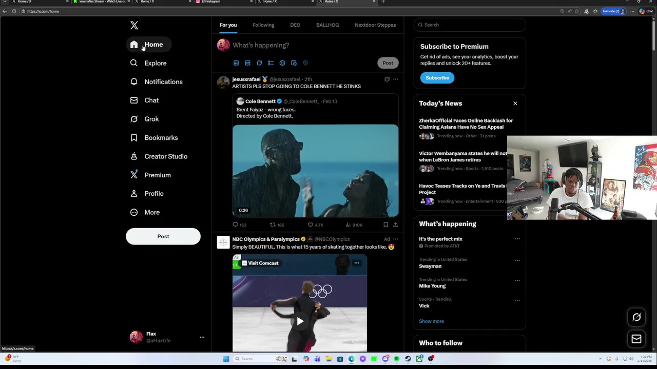Open the floating Grok button at bottom right

click(x=636, y=317)
